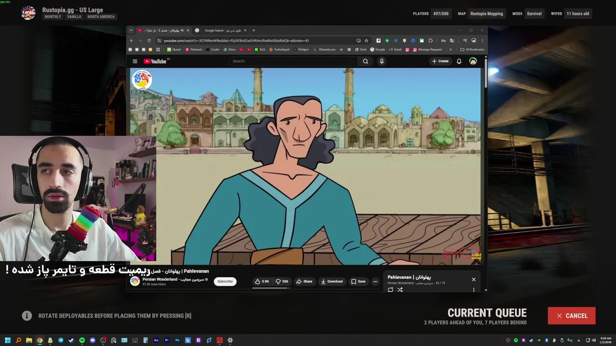Open a new browser tab

click(254, 30)
